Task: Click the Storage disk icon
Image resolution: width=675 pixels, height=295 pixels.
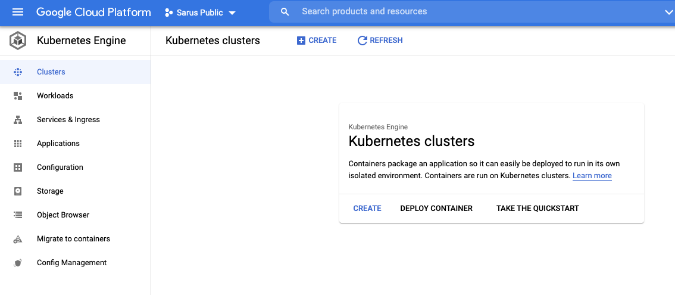Action: [18, 191]
